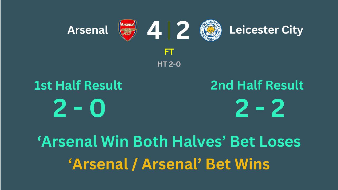The image size is (338, 190).
Task: Click the grey HT 2-0 label
Action: [169, 64]
